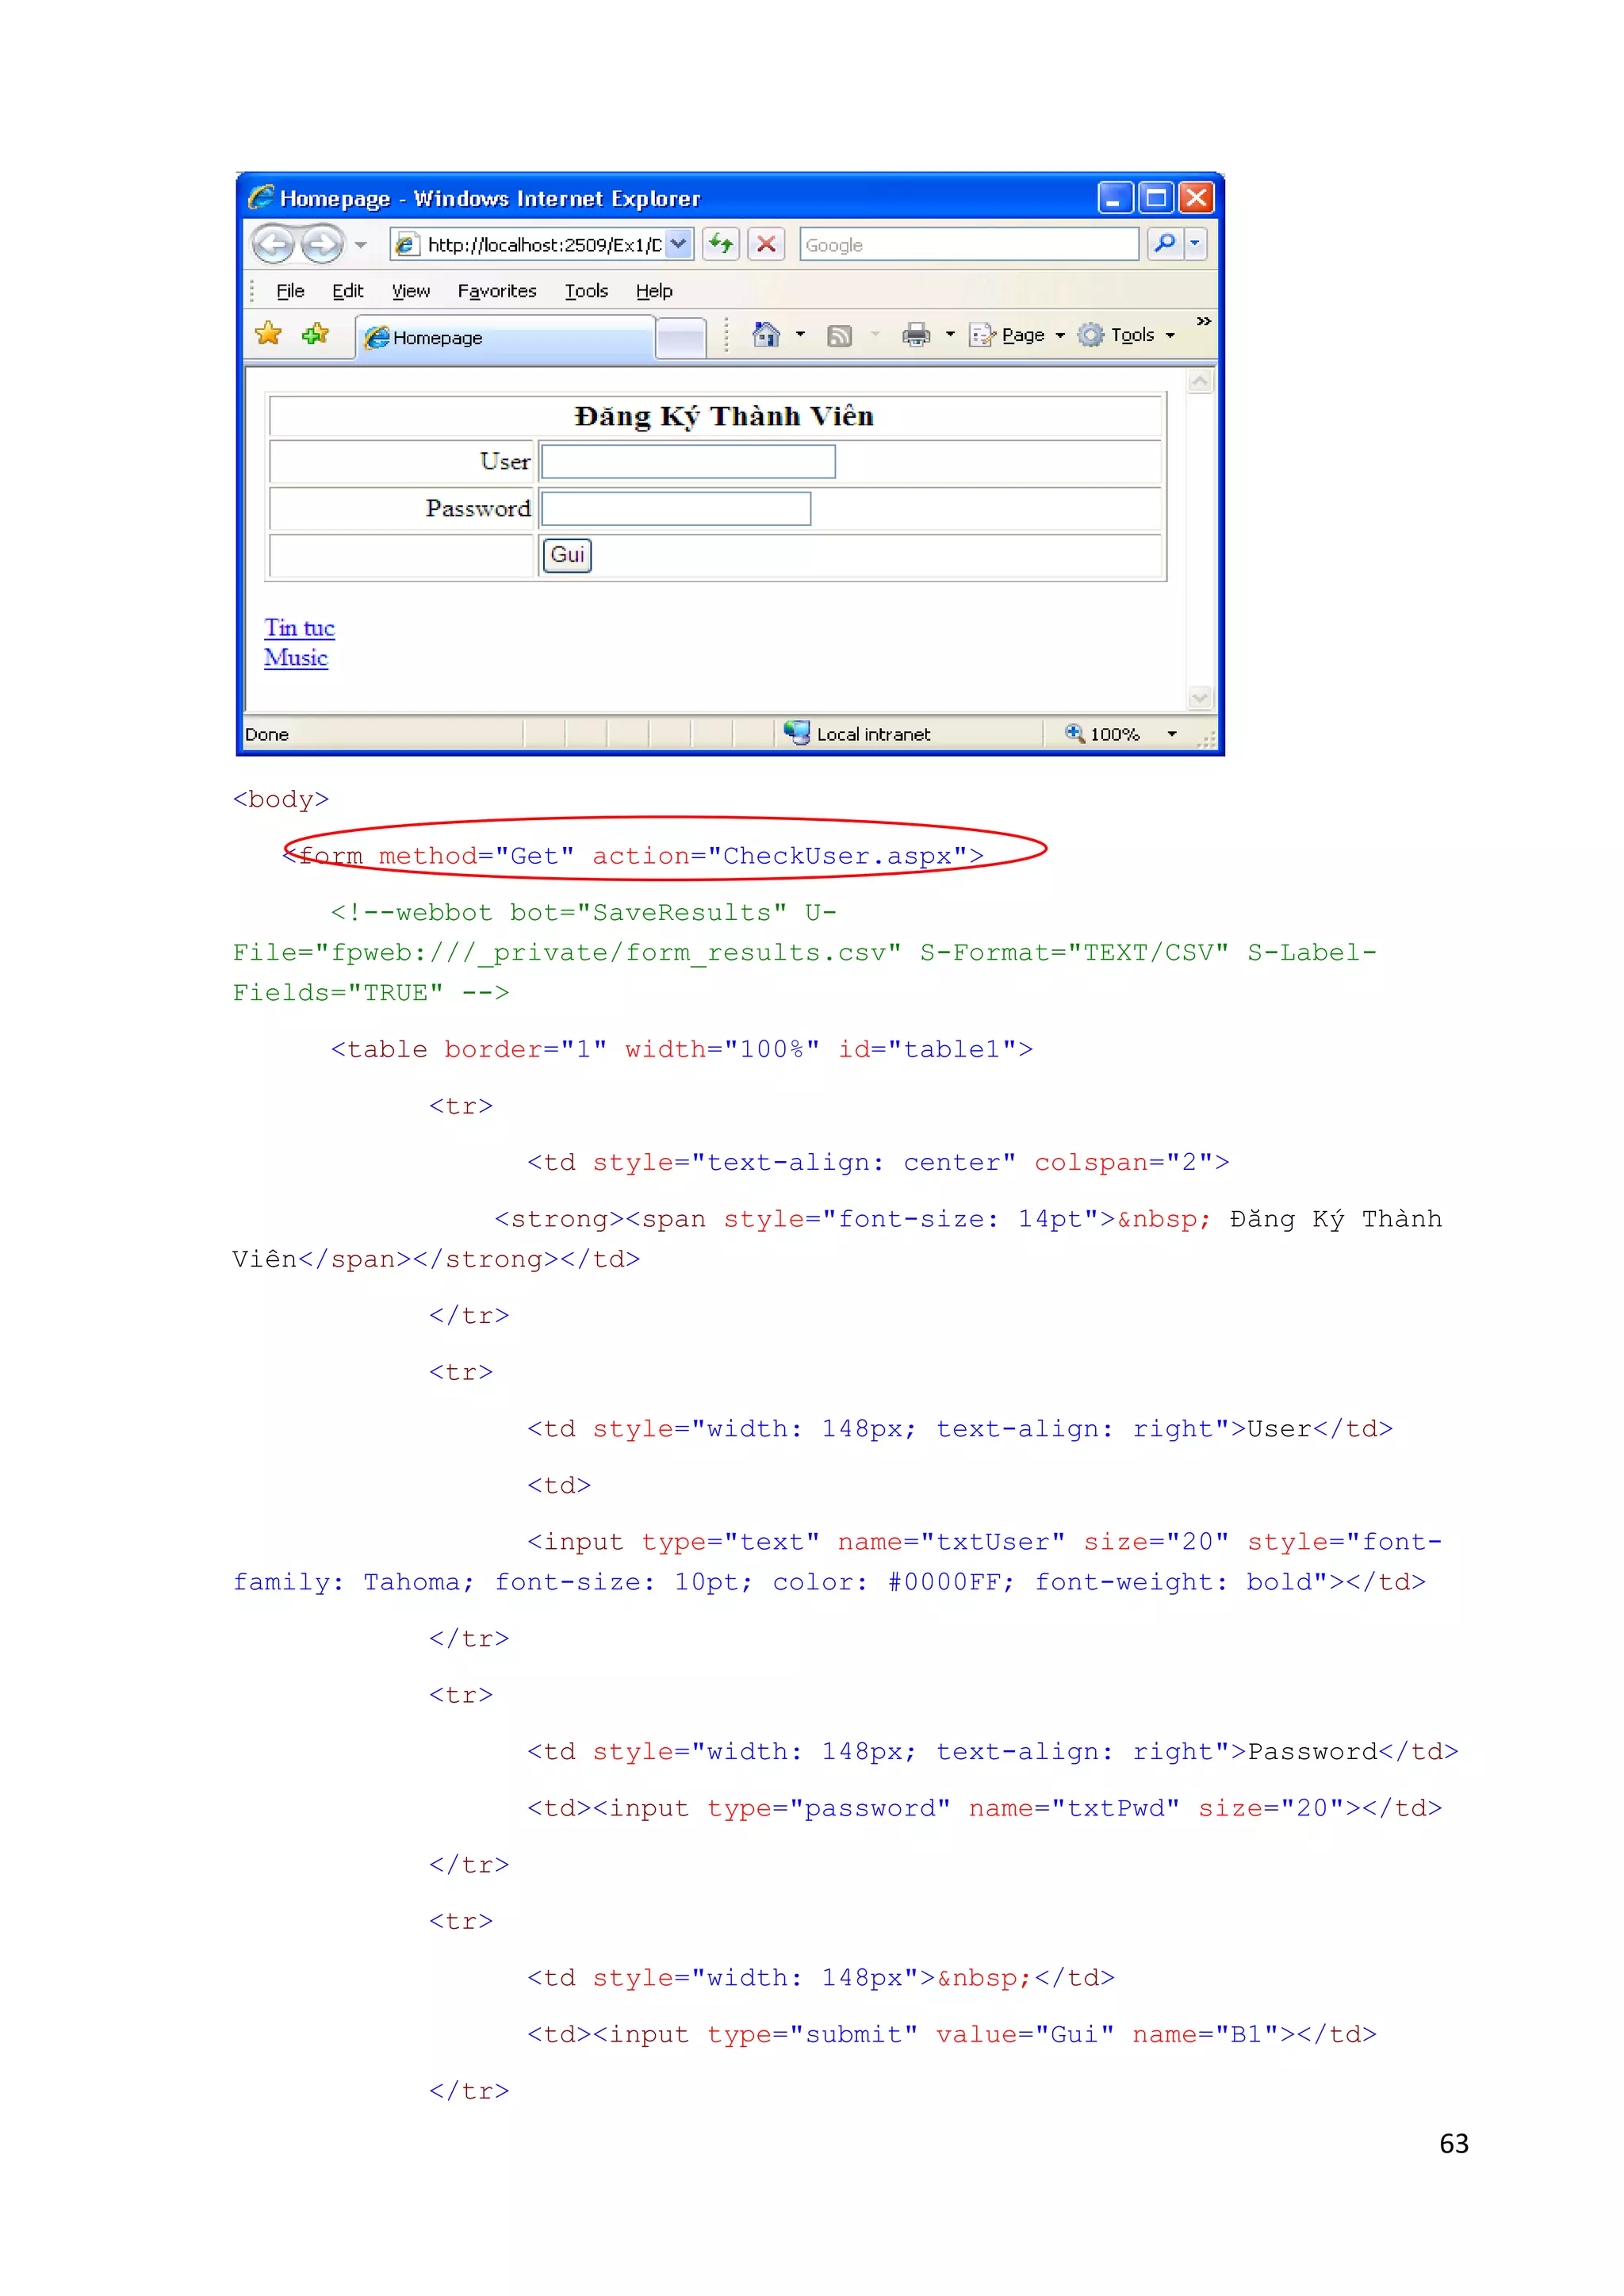Open the View menu
The height and width of the screenshot is (2296, 1624).
411,291
